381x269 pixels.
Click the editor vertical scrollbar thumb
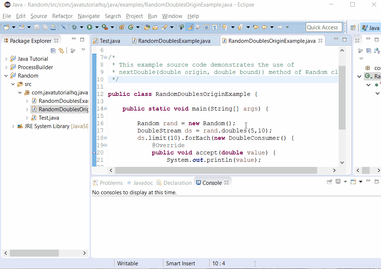pyautogui.click(x=342, y=97)
